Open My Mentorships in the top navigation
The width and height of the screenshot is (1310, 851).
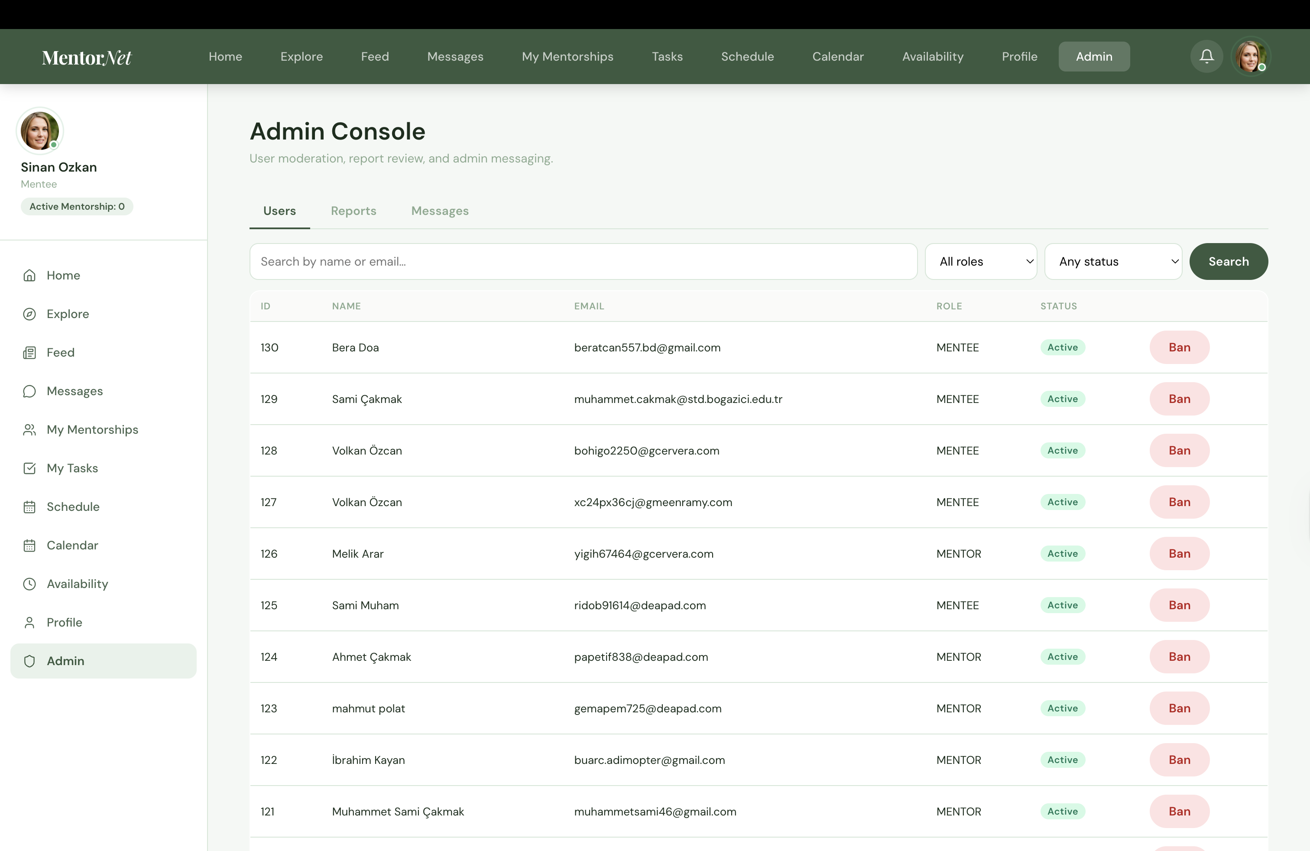(567, 56)
